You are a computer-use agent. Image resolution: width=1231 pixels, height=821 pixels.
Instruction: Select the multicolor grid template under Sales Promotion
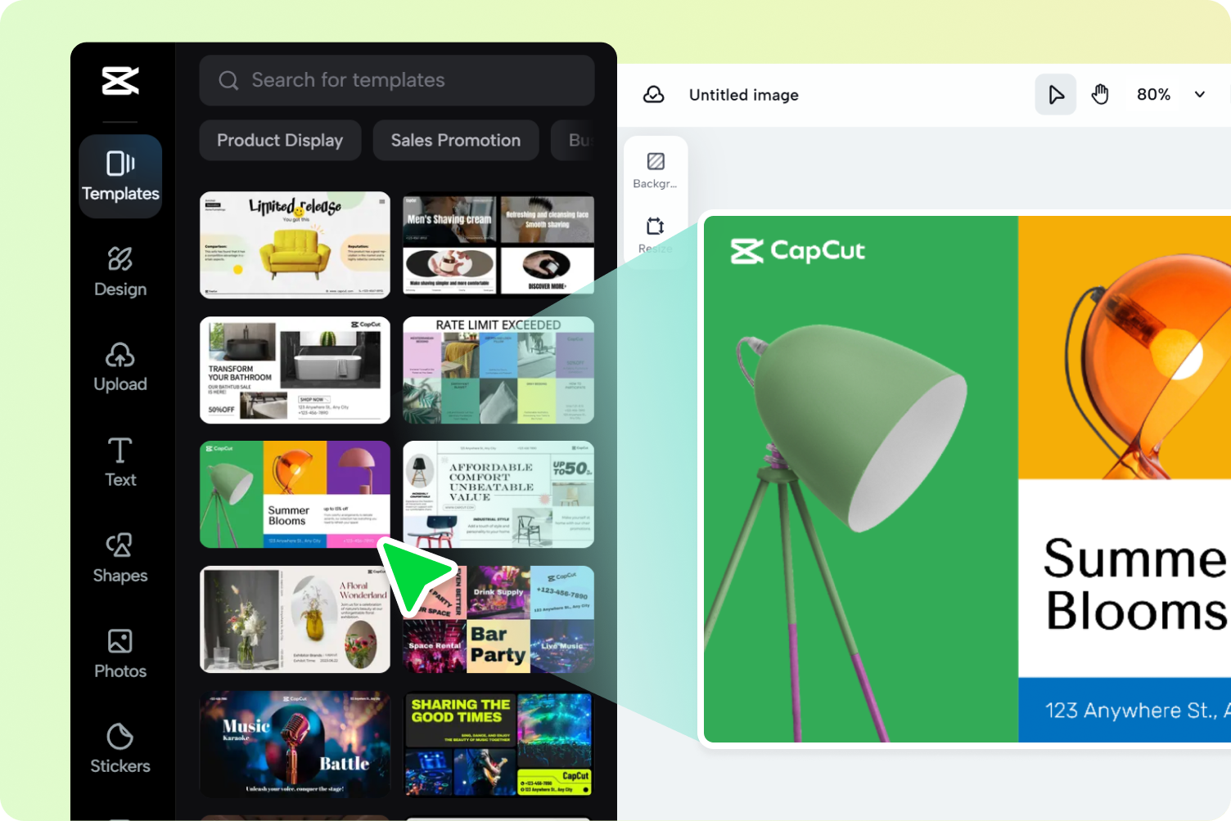click(x=498, y=370)
